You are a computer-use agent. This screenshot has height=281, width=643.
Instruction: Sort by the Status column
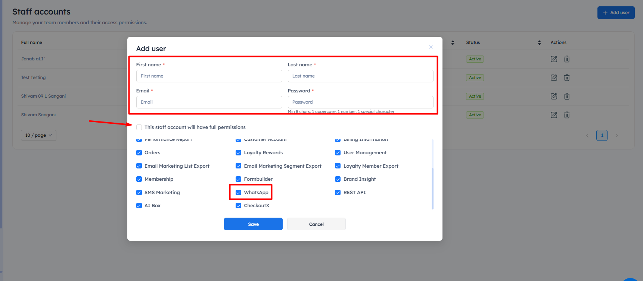(539, 42)
